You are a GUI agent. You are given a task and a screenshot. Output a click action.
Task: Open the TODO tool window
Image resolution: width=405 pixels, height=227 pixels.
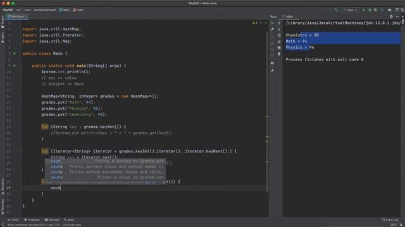coord(13,220)
